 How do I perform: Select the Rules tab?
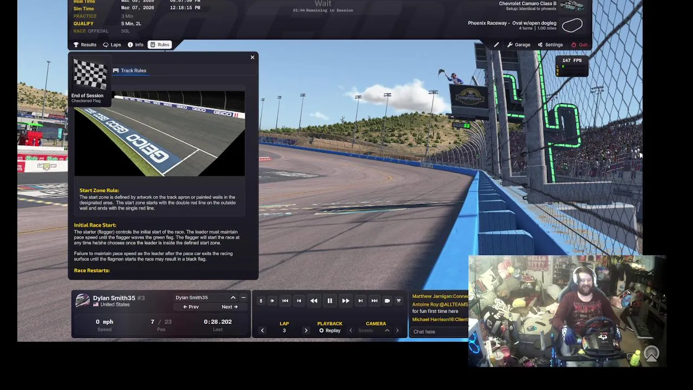pyautogui.click(x=160, y=44)
